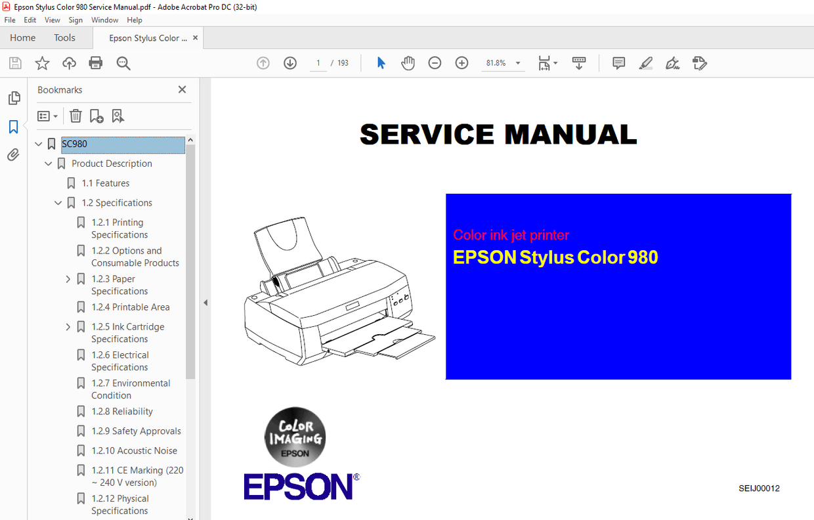Screen dimensions: 814x520
Task: Expand 1.2.5 Ink Cartridge Specifications bookmark
Action: pos(68,327)
